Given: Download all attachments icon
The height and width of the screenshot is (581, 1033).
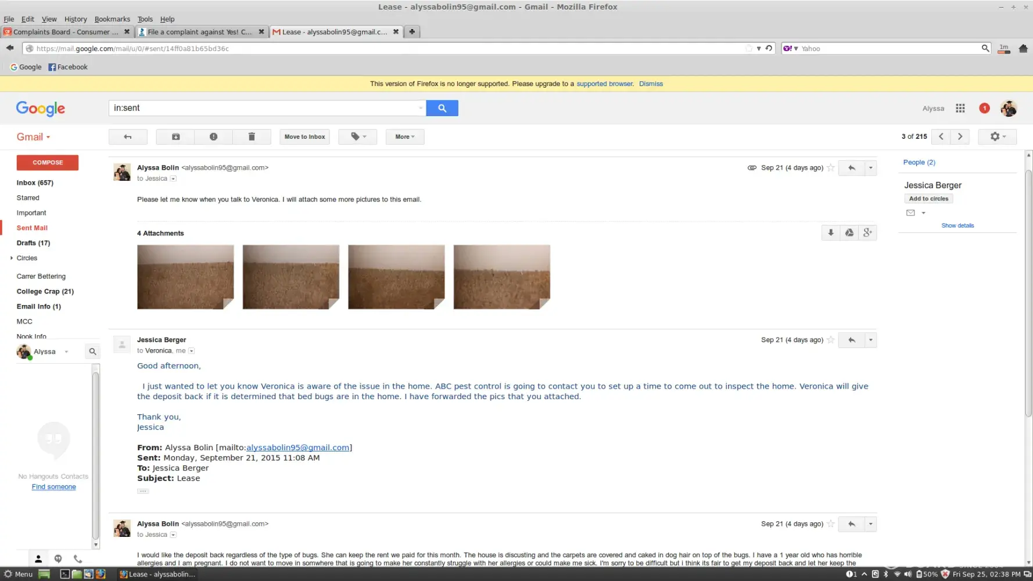Looking at the screenshot, I should pyautogui.click(x=831, y=233).
